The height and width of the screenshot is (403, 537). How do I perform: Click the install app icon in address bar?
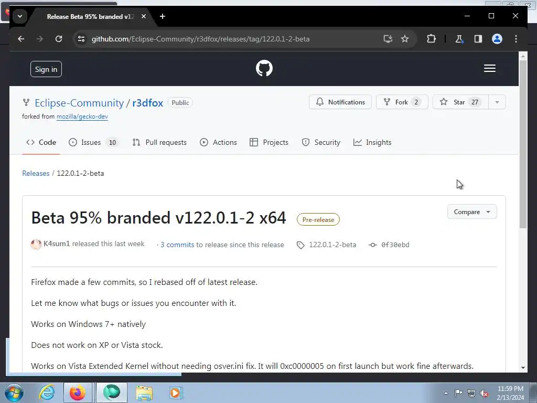[x=388, y=39]
